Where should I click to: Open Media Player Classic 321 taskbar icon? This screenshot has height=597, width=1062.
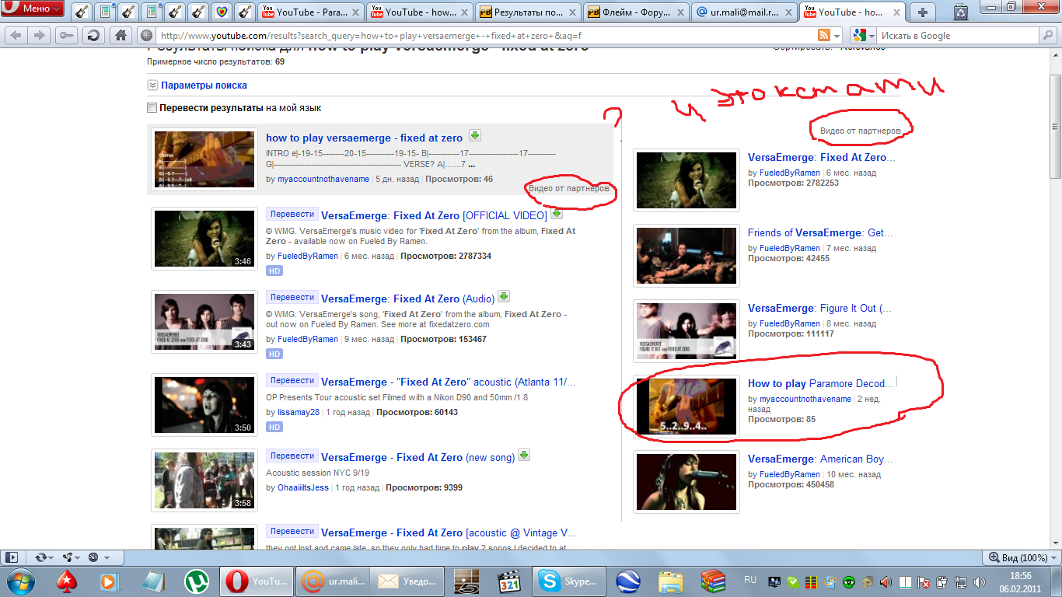coord(509,581)
